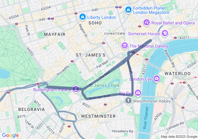Open the Big Ben camera marker
Image resolution: width=198 pixels, height=139 pixels.
pos(138,93)
